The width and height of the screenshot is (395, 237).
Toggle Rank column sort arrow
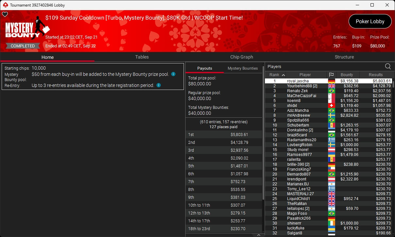(x=283, y=75)
